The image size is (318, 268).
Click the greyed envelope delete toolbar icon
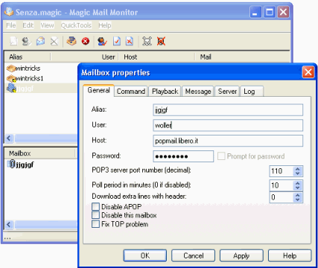54,41
